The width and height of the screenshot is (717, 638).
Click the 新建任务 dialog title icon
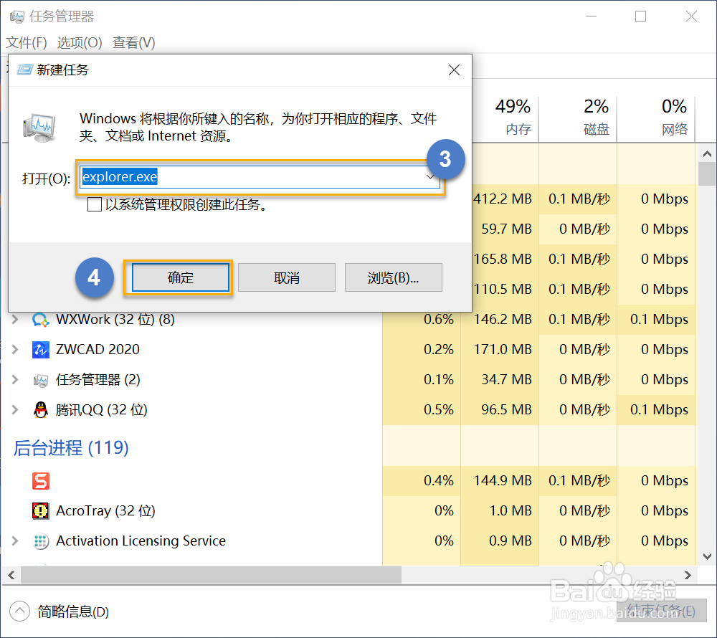(x=23, y=70)
